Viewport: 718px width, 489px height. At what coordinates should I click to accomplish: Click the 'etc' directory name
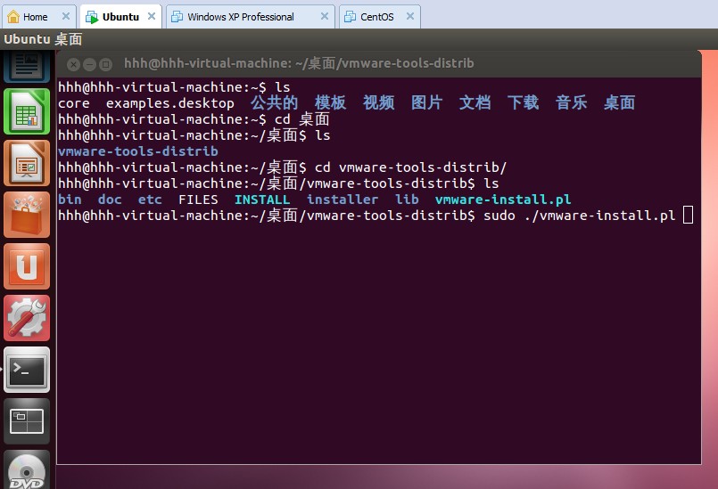click(150, 200)
